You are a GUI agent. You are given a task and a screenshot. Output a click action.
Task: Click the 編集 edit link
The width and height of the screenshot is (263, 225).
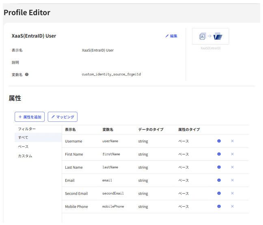(171, 36)
